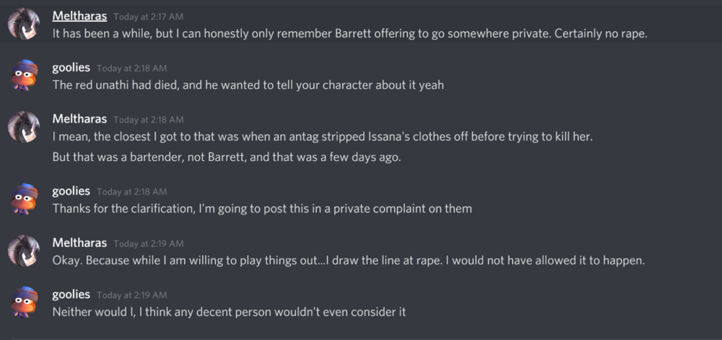Open goolies username above the Neither would I message
This screenshot has height=340, width=722.
71,295
